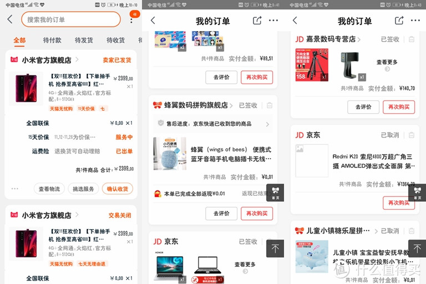Tap floating 首页 icon on middle screen

point(275,192)
